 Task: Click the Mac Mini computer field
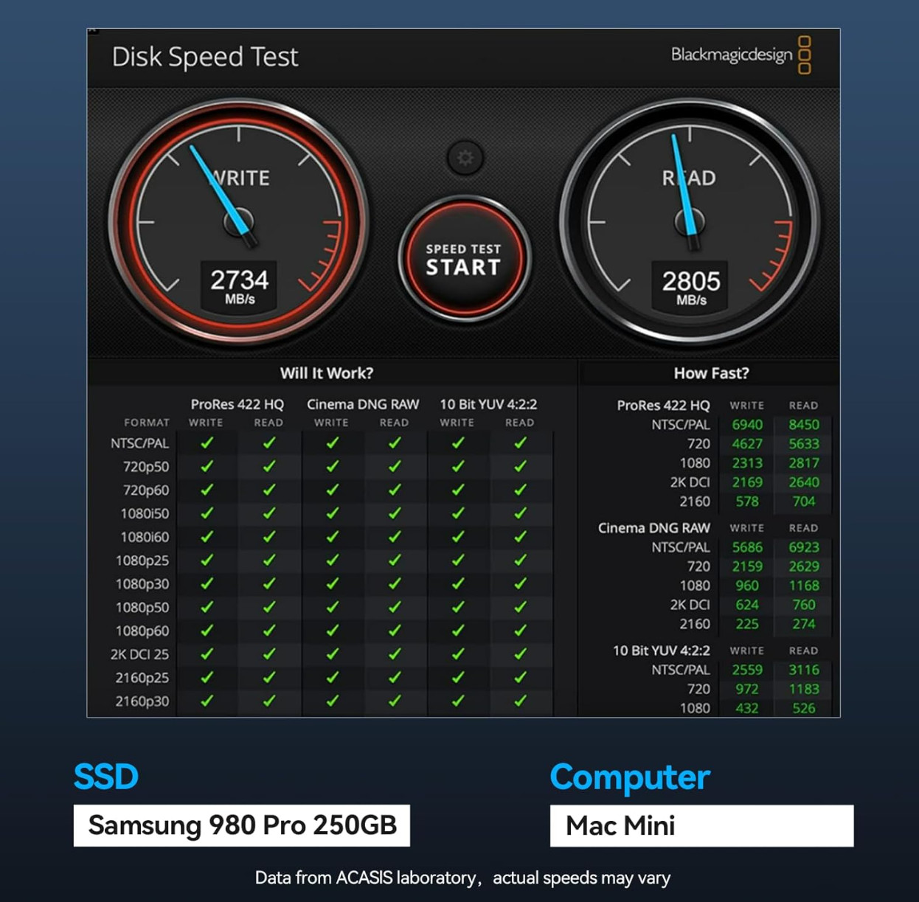coord(702,825)
